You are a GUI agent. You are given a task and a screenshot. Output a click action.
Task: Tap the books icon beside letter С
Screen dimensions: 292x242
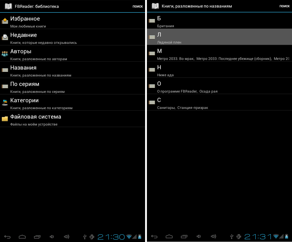click(x=152, y=102)
